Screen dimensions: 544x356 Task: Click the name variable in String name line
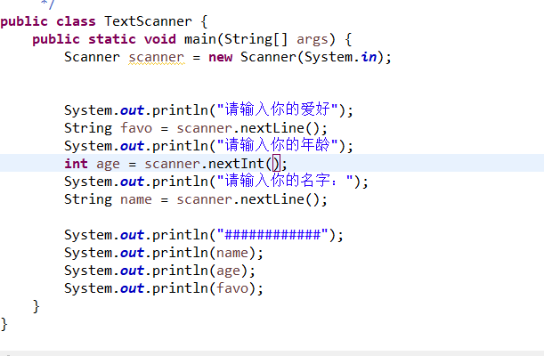(x=136, y=199)
